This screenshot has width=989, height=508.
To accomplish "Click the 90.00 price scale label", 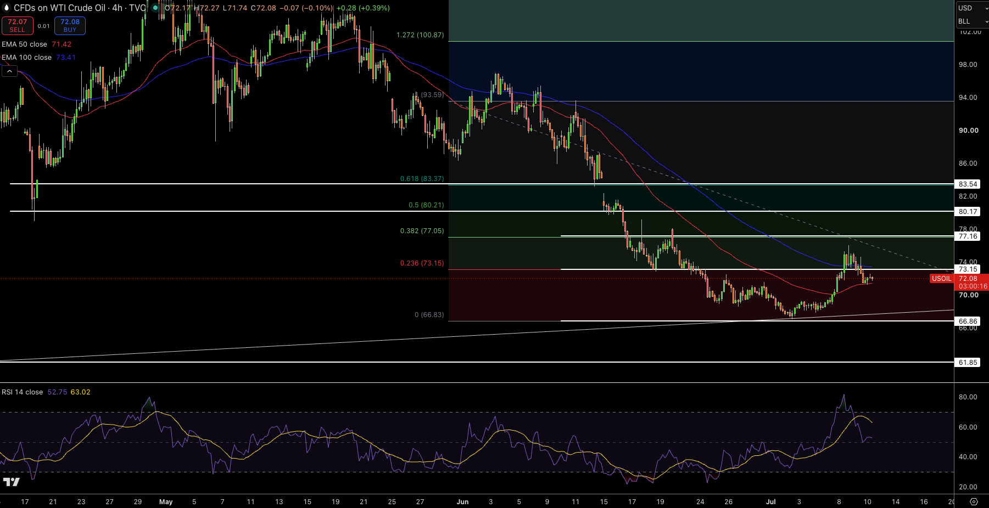I will (968, 130).
